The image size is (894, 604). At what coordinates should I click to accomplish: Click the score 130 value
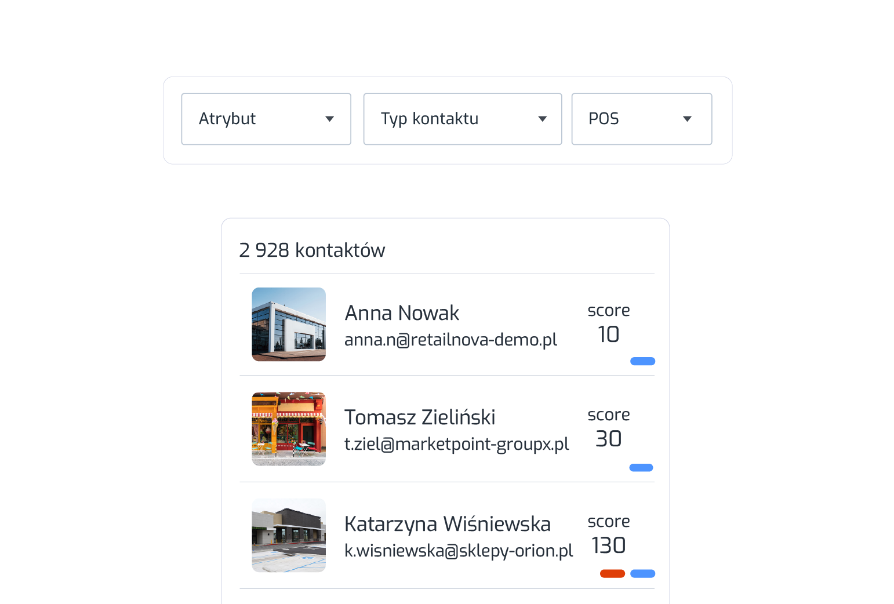(609, 545)
